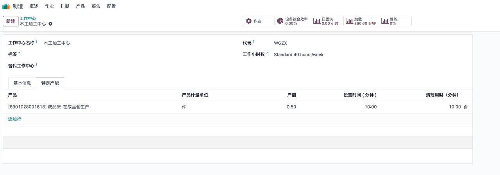This screenshot has height=175, width=500.
Task: Open the 概述 menu
Action: 34,6
